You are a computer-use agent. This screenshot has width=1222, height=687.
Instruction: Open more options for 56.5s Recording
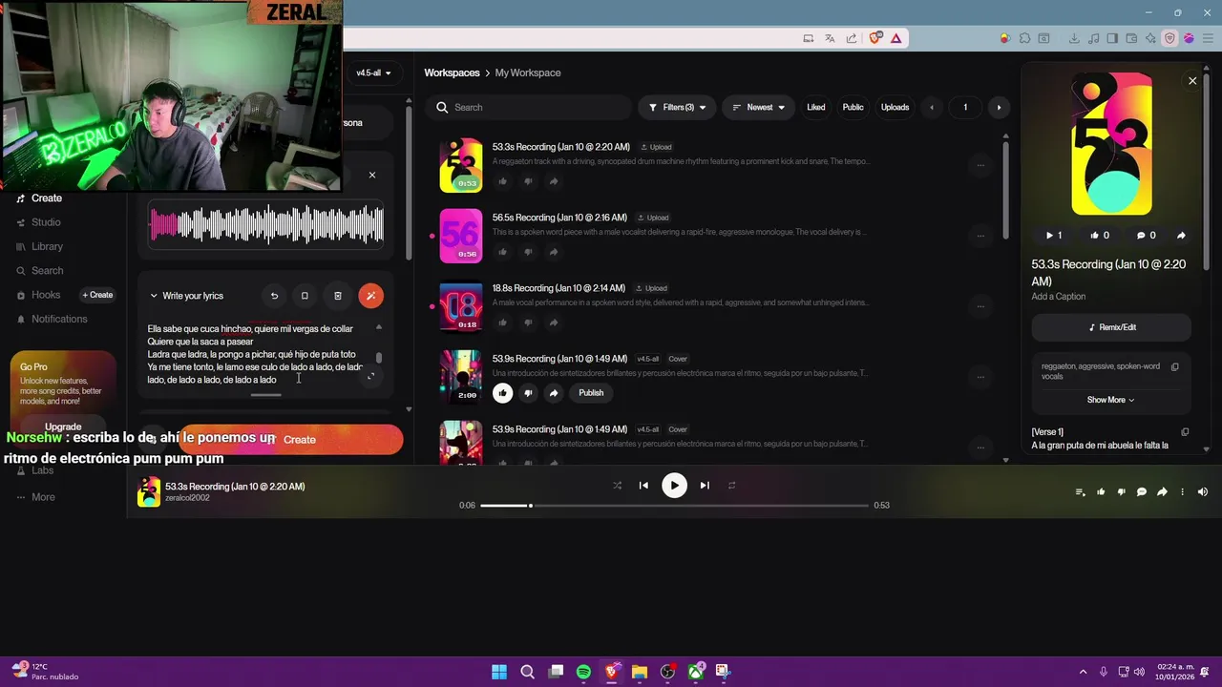click(980, 236)
